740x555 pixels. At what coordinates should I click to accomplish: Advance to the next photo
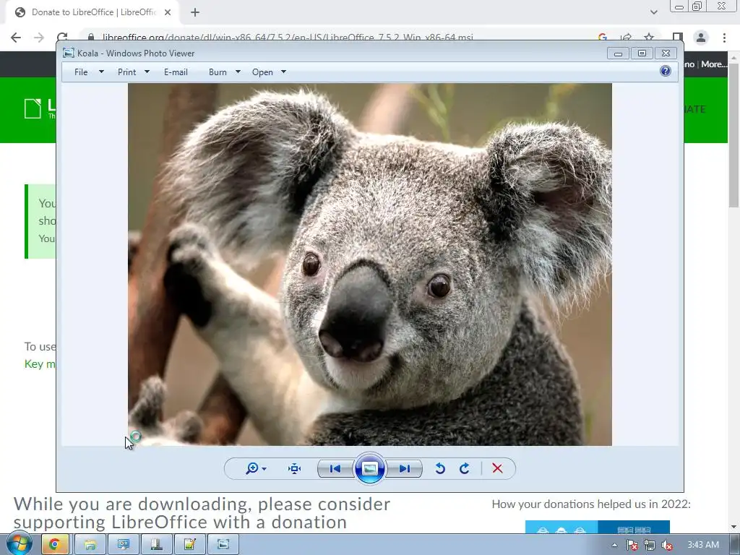[404, 468]
